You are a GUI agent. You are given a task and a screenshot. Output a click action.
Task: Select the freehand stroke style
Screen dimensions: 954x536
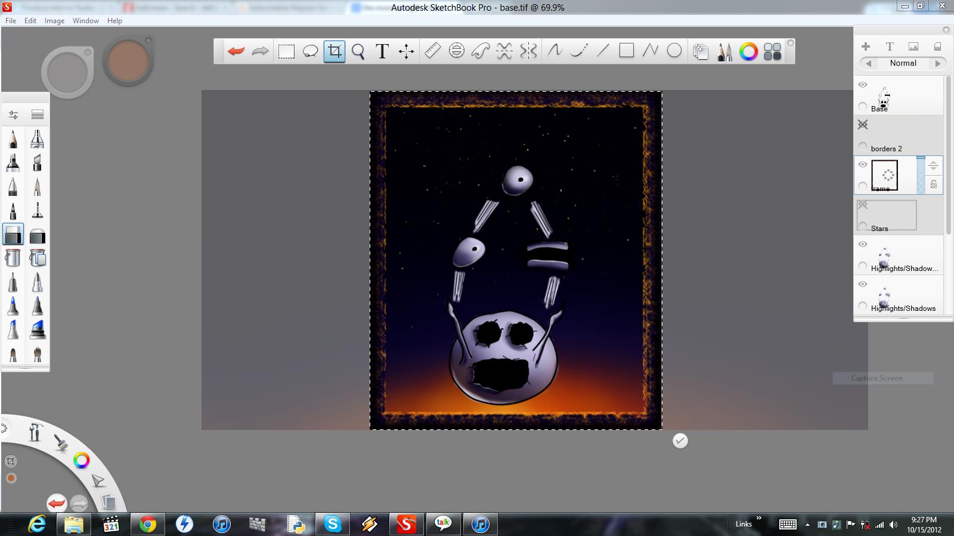555,51
